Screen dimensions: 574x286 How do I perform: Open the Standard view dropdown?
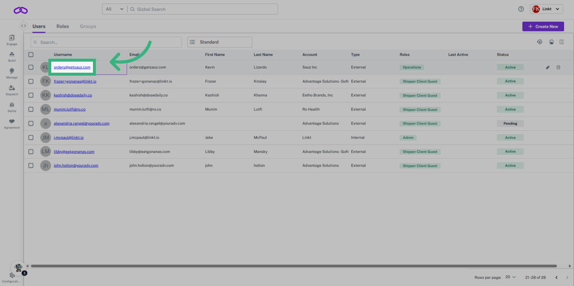[x=219, y=42]
